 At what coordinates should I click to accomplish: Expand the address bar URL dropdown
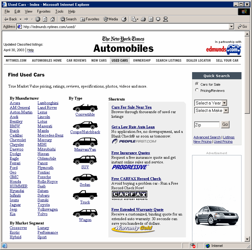[x=231, y=27]
